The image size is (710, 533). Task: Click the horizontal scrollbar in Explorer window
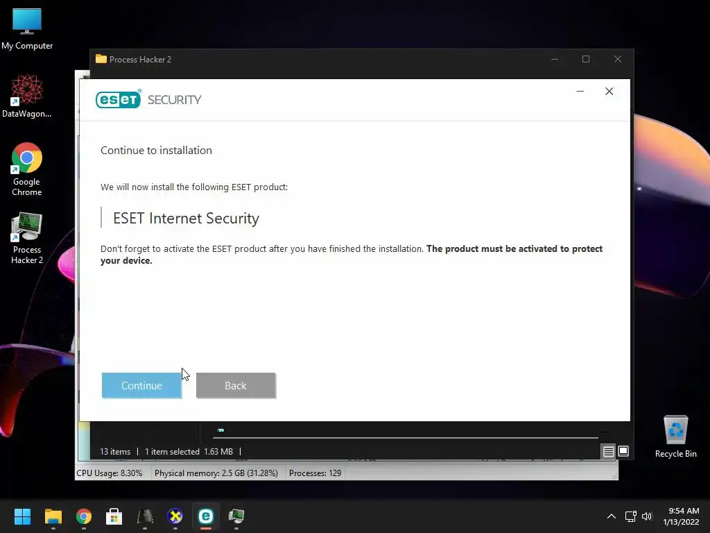pyautogui.click(x=405, y=438)
